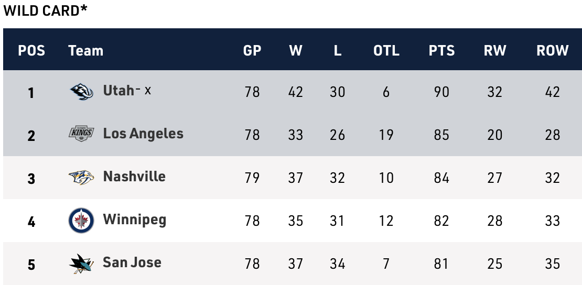Image resolution: width=582 pixels, height=285 pixels.
Task: Click the WILD CARD* section heading
Action: click(x=45, y=10)
